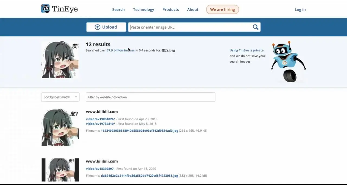Open the second bilibili result thumbnail
Screen dimensions: 347x185
click(x=60, y=170)
